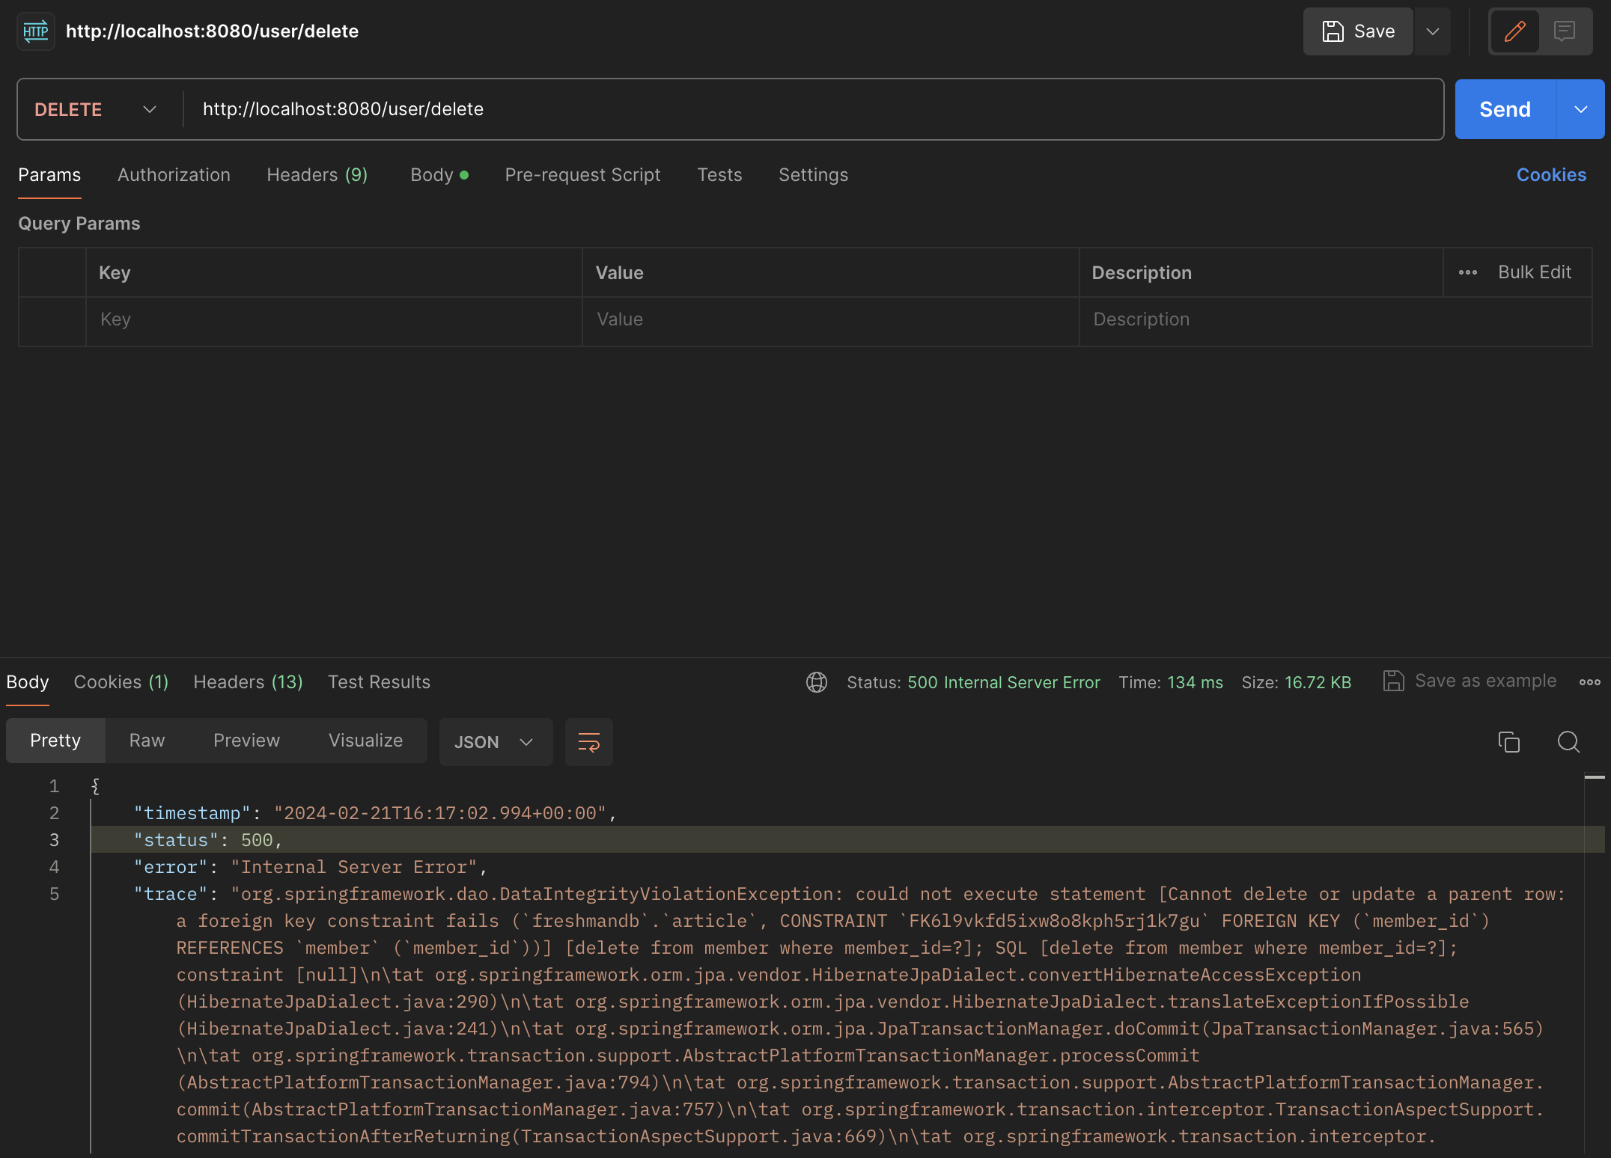Viewport: 1611px width, 1158px height.
Task: Click the timestamp line in response
Action: point(374,813)
